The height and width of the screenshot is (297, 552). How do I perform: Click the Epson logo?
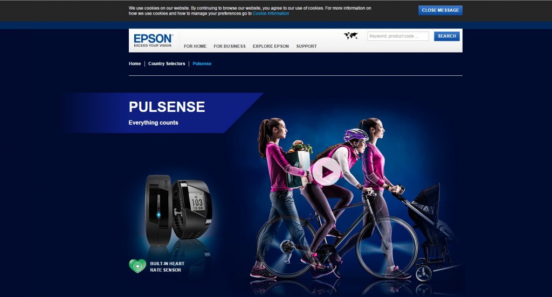153,40
